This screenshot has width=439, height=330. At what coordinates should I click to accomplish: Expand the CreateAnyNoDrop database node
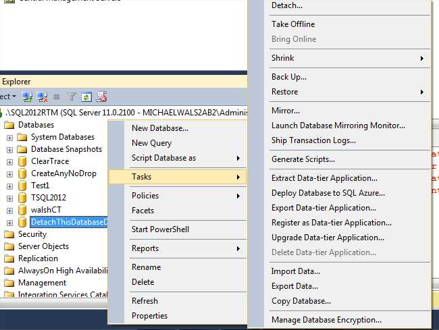click(x=10, y=175)
